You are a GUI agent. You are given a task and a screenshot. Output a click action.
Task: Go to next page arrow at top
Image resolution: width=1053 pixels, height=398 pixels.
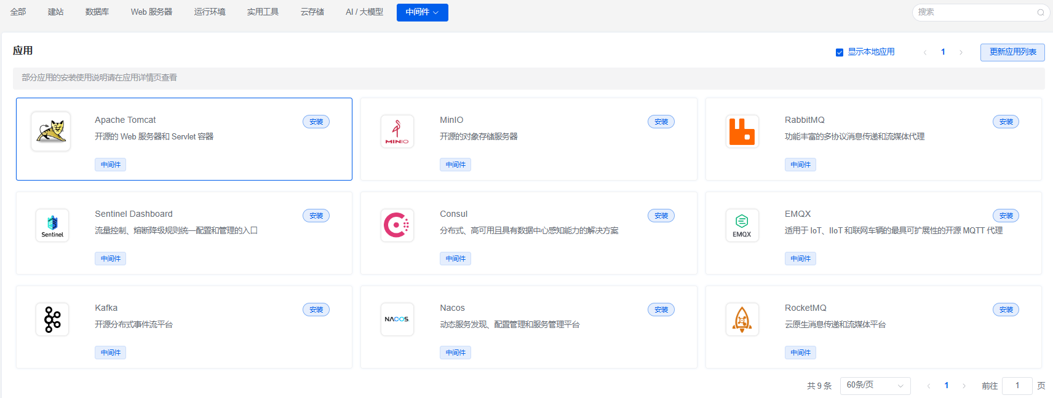click(x=961, y=52)
